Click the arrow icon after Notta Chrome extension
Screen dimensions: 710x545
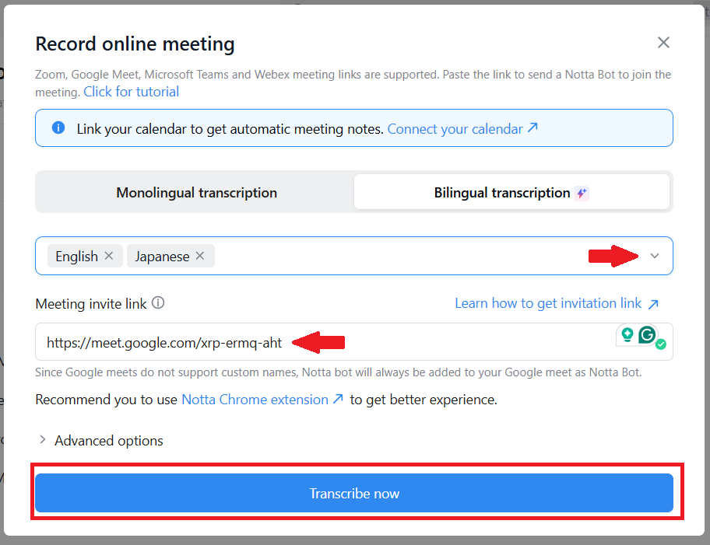(338, 400)
